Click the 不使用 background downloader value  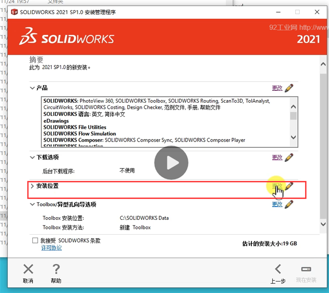pos(127,171)
